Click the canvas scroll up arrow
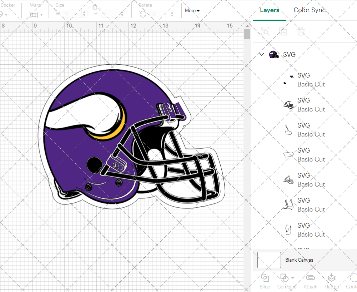This screenshot has height=292, width=357. [247, 26]
